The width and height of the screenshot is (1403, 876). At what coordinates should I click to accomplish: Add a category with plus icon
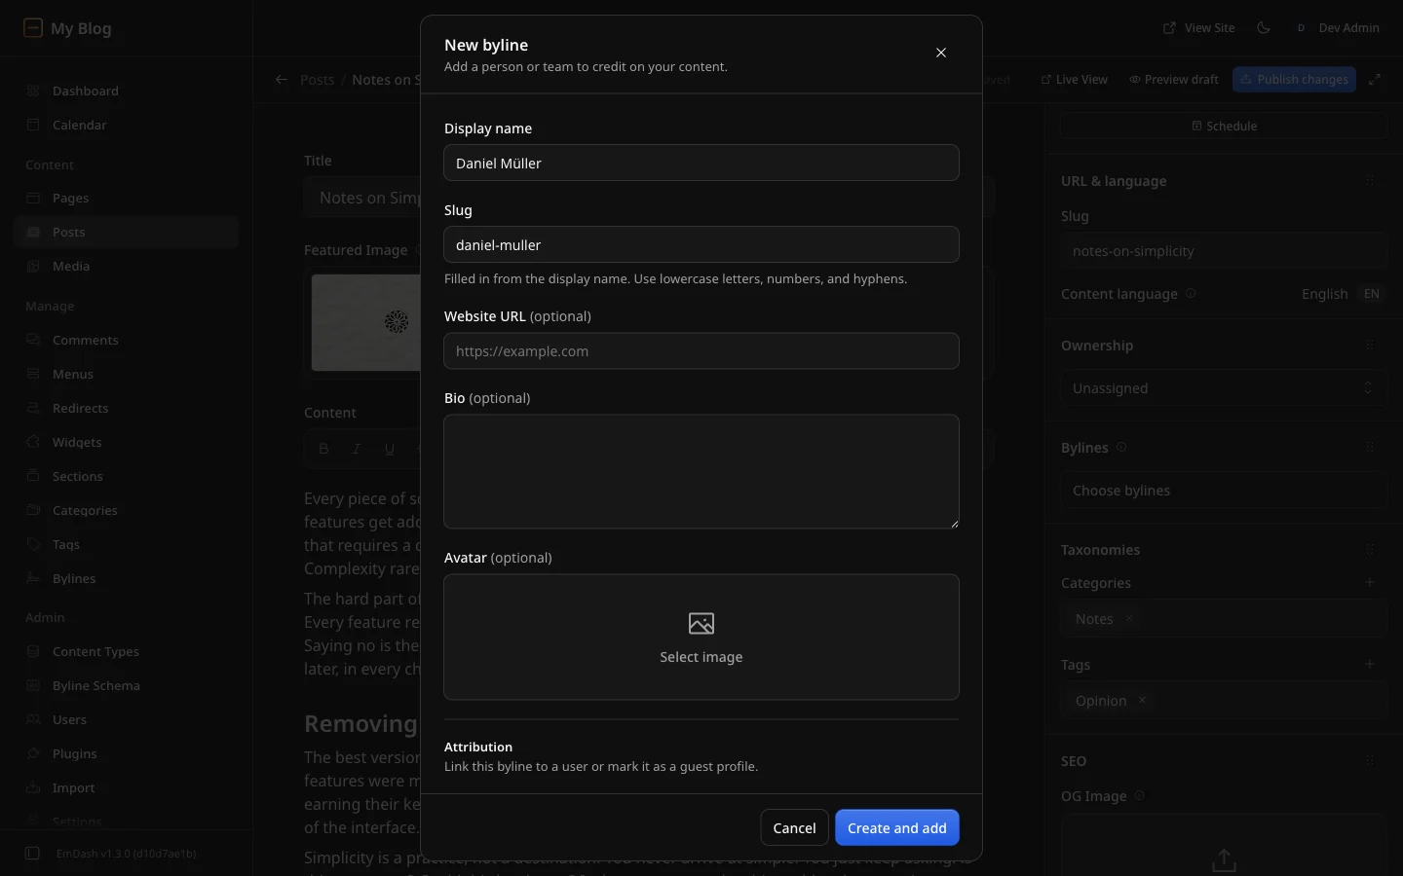1370,582
